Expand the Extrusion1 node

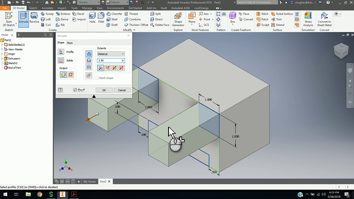click(2, 59)
